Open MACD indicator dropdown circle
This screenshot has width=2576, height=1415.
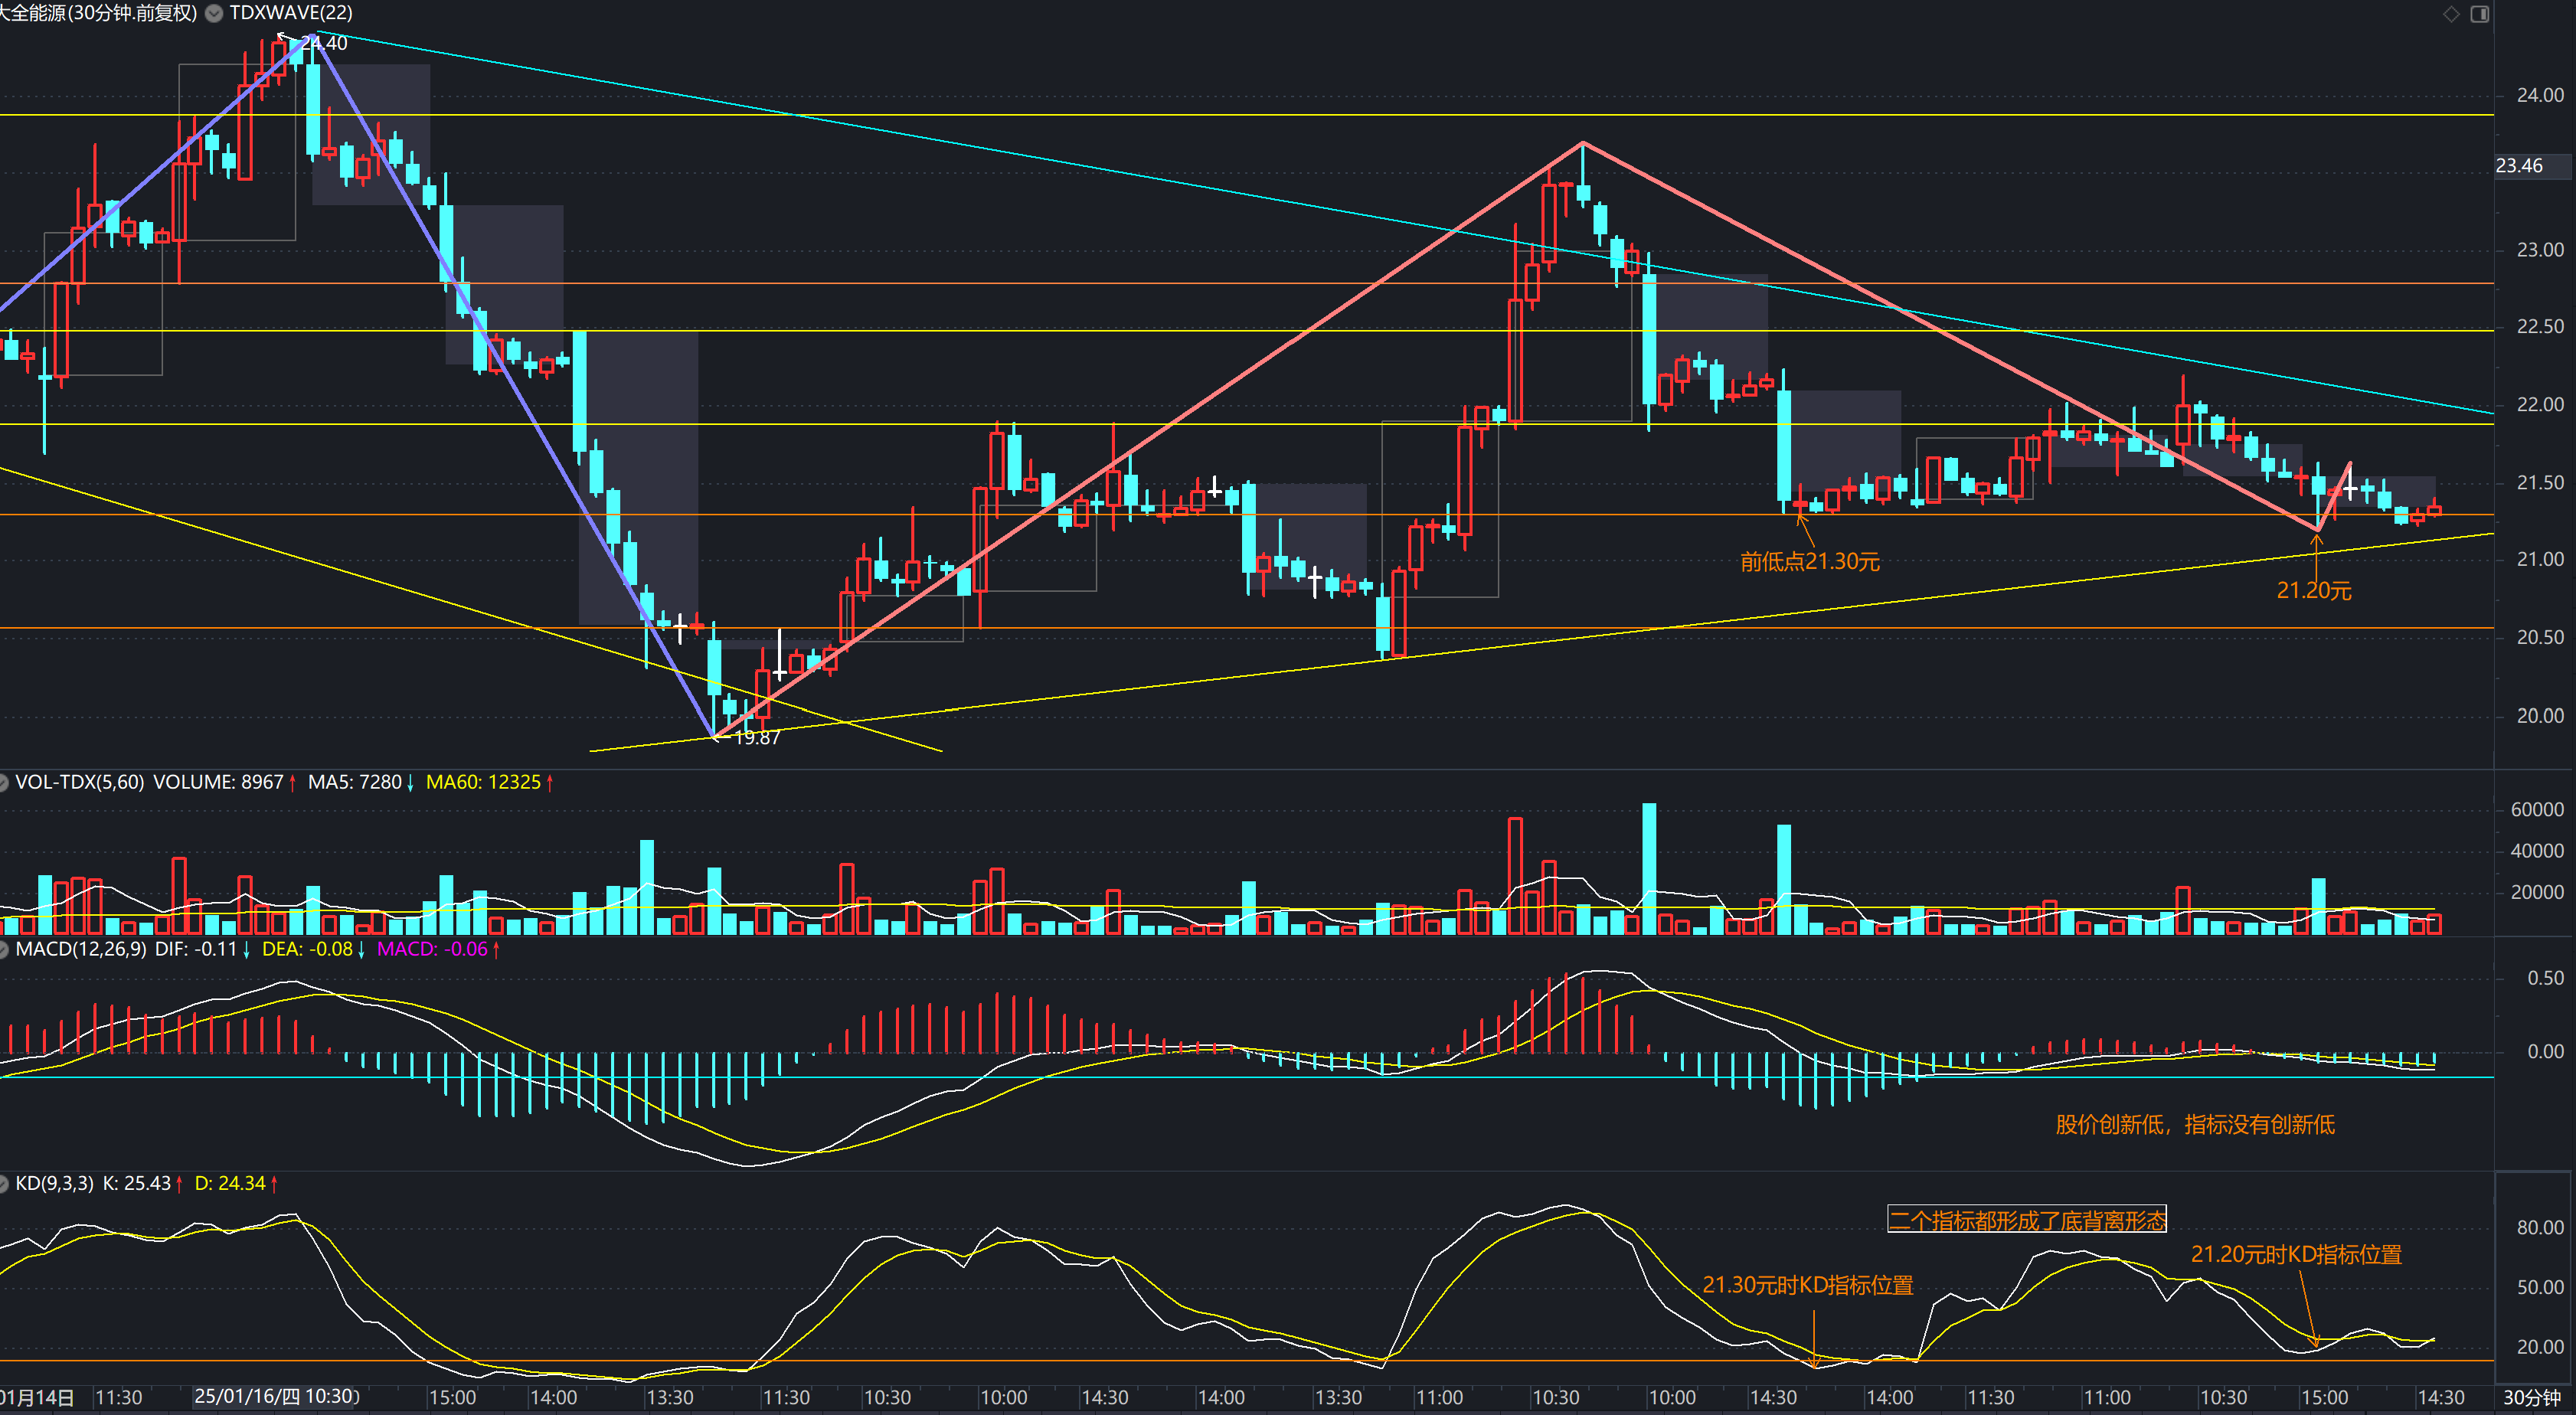(x=3, y=949)
